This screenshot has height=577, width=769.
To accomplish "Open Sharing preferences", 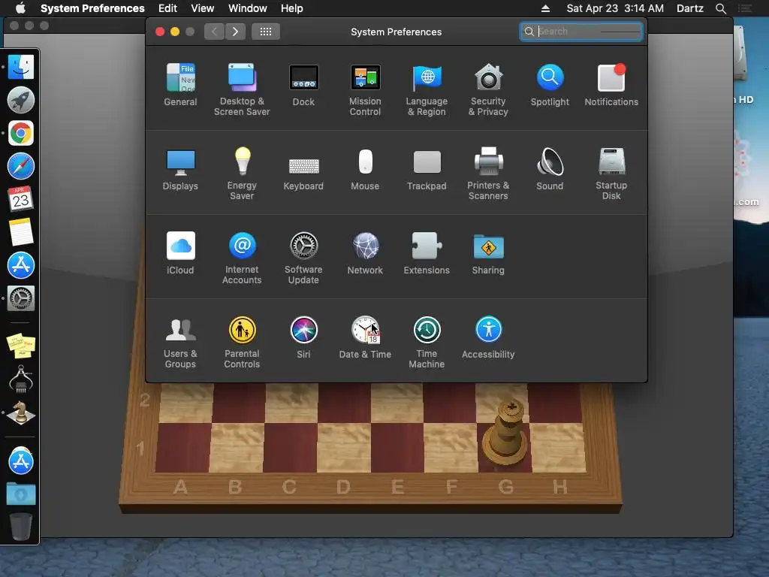I will [x=488, y=253].
